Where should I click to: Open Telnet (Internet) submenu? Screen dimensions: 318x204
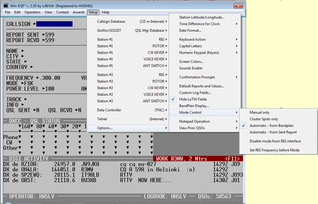pos(128,119)
